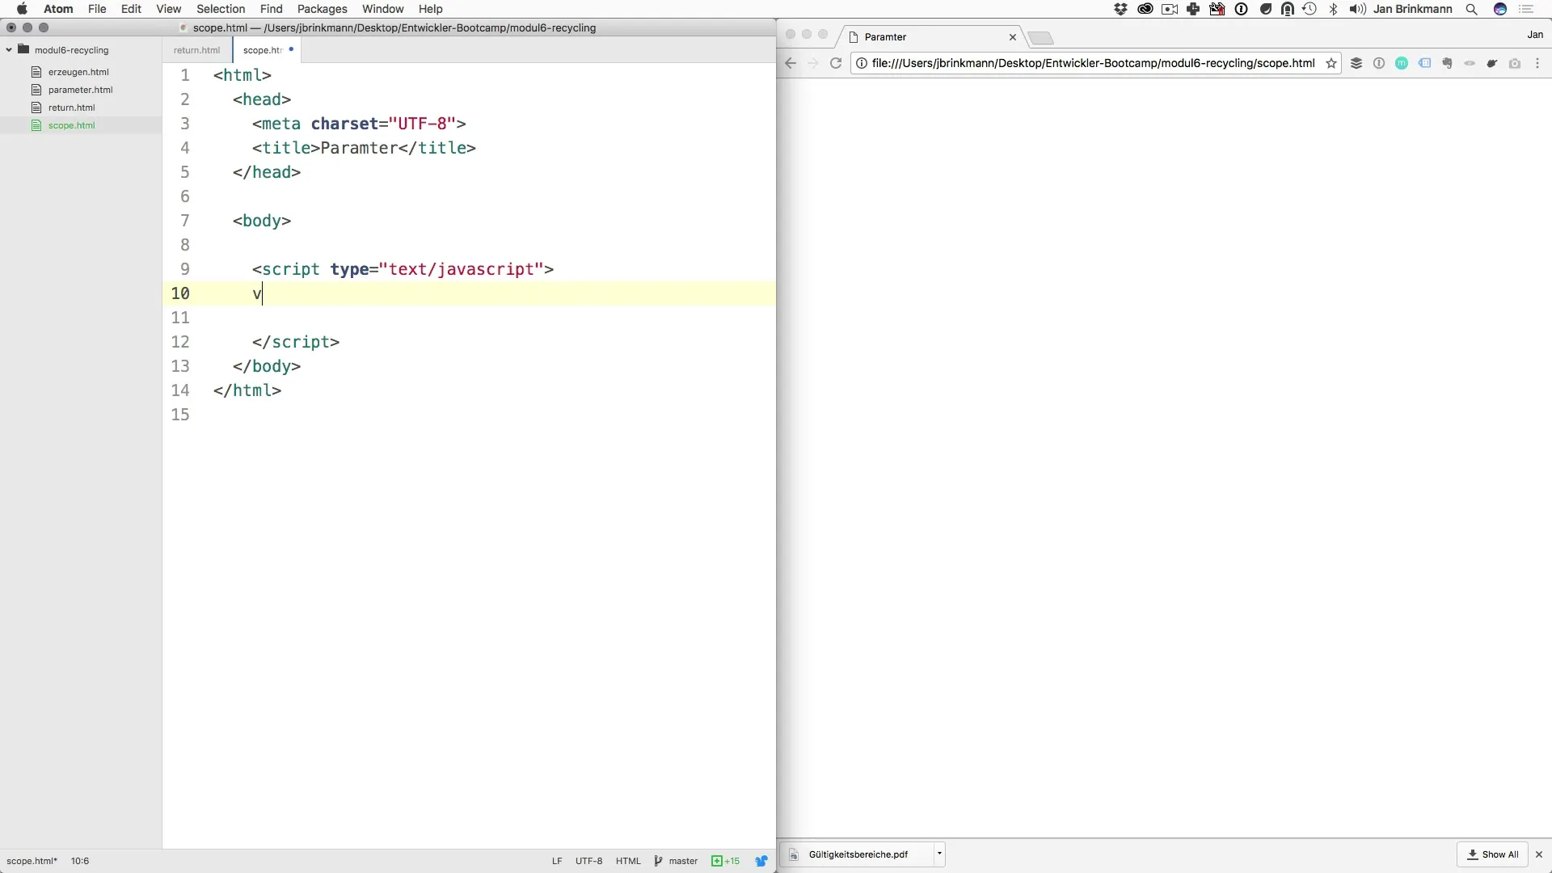Screen dimensions: 1552x873
Task: Bookmark this page with the star icon
Action: click(x=1331, y=63)
